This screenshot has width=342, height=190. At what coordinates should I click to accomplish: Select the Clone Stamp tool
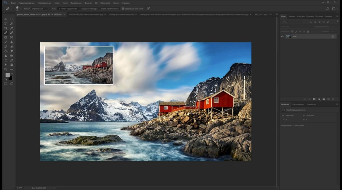pos(11,42)
